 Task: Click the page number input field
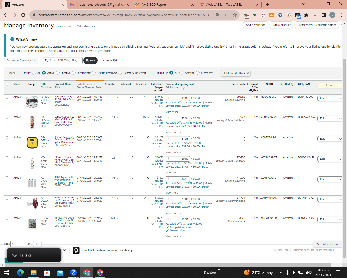(19, 244)
